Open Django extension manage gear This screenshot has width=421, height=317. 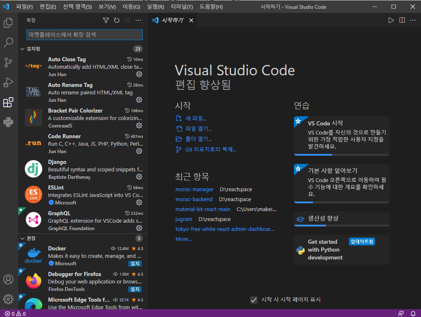(x=139, y=177)
